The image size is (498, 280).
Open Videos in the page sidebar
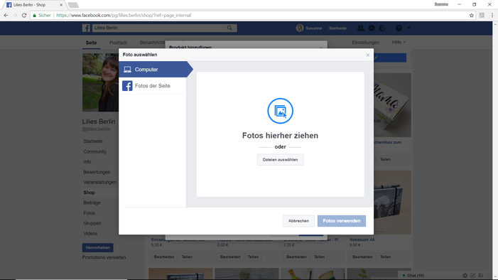pos(90,233)
